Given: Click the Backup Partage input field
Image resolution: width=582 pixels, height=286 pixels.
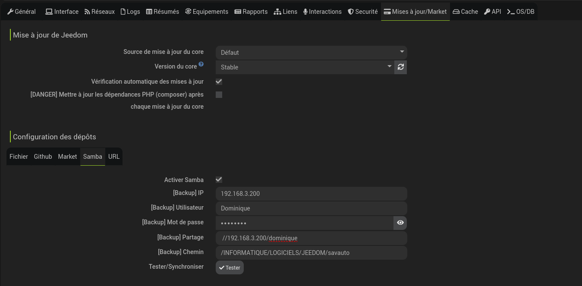Looking at the screenshot, I should (311, 238).
